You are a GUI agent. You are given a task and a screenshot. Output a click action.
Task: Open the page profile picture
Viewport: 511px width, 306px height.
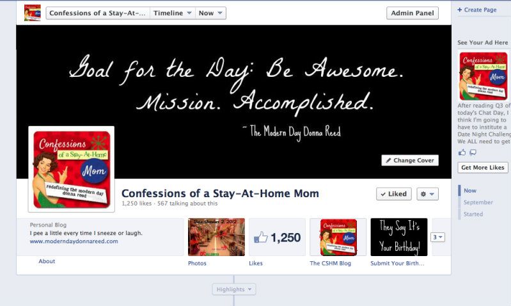pos(72,169)
